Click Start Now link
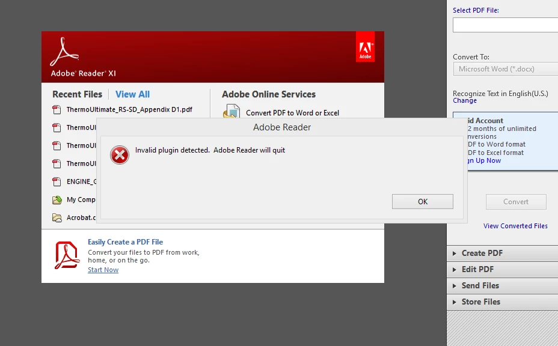 [x=103, y=270]
